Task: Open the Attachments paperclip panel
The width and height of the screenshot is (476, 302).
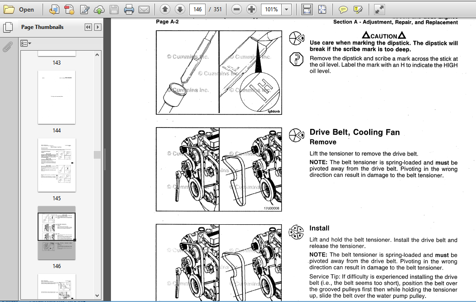Action: pyautogui.click(x=8, y=47)
